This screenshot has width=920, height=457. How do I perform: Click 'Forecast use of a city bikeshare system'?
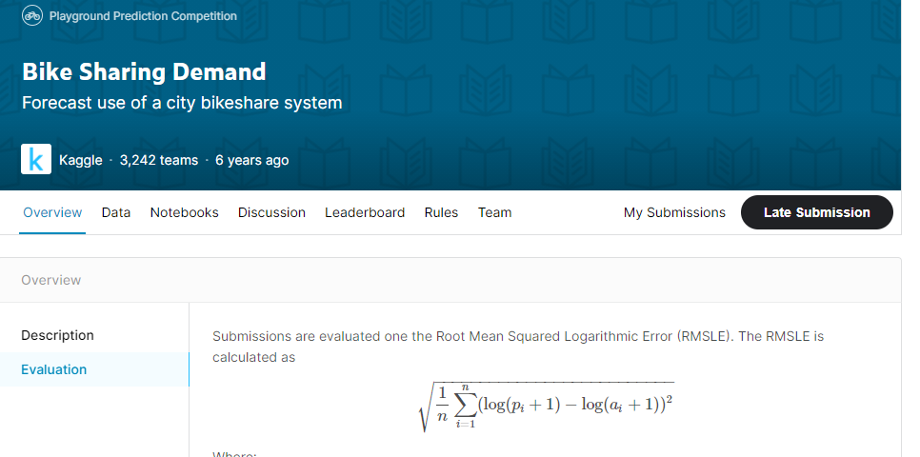182,103
